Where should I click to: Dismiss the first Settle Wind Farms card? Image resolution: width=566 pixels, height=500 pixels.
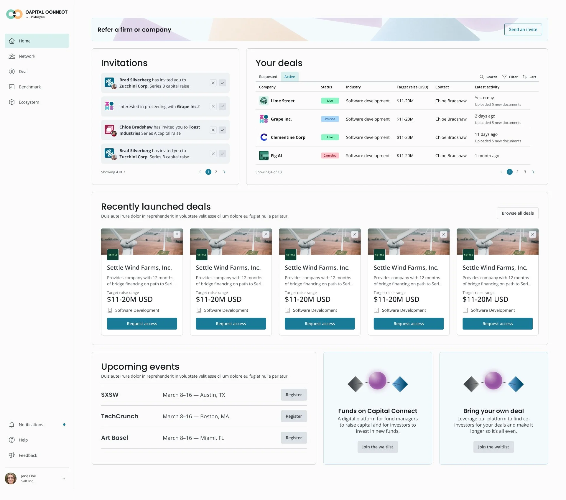click(177, 234)
